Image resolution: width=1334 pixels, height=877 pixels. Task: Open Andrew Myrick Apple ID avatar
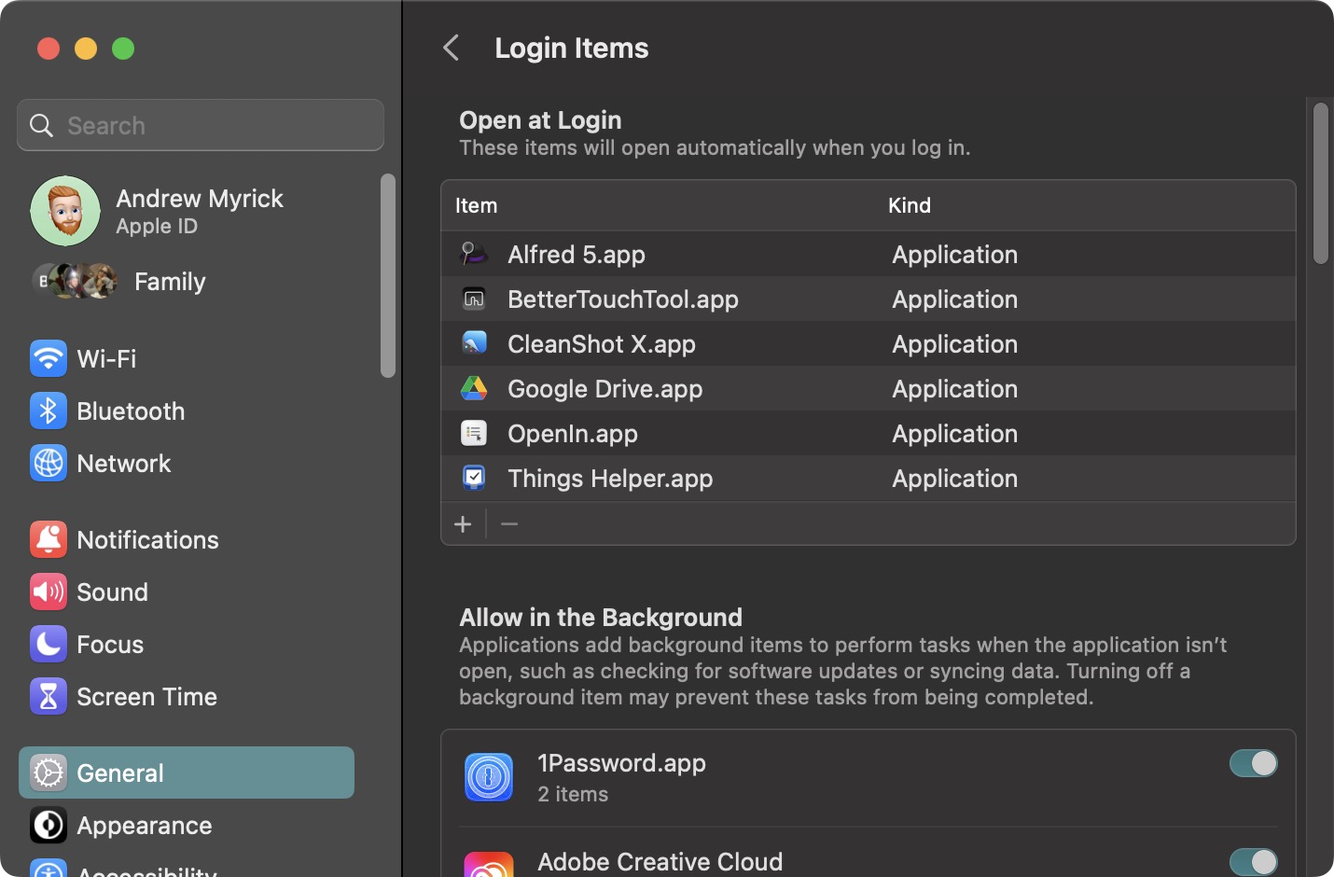[65, 211]
